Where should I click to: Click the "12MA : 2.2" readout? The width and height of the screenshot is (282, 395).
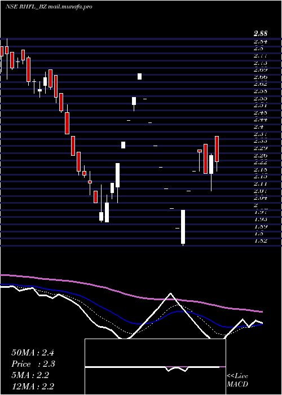click(x=33, y=386)
